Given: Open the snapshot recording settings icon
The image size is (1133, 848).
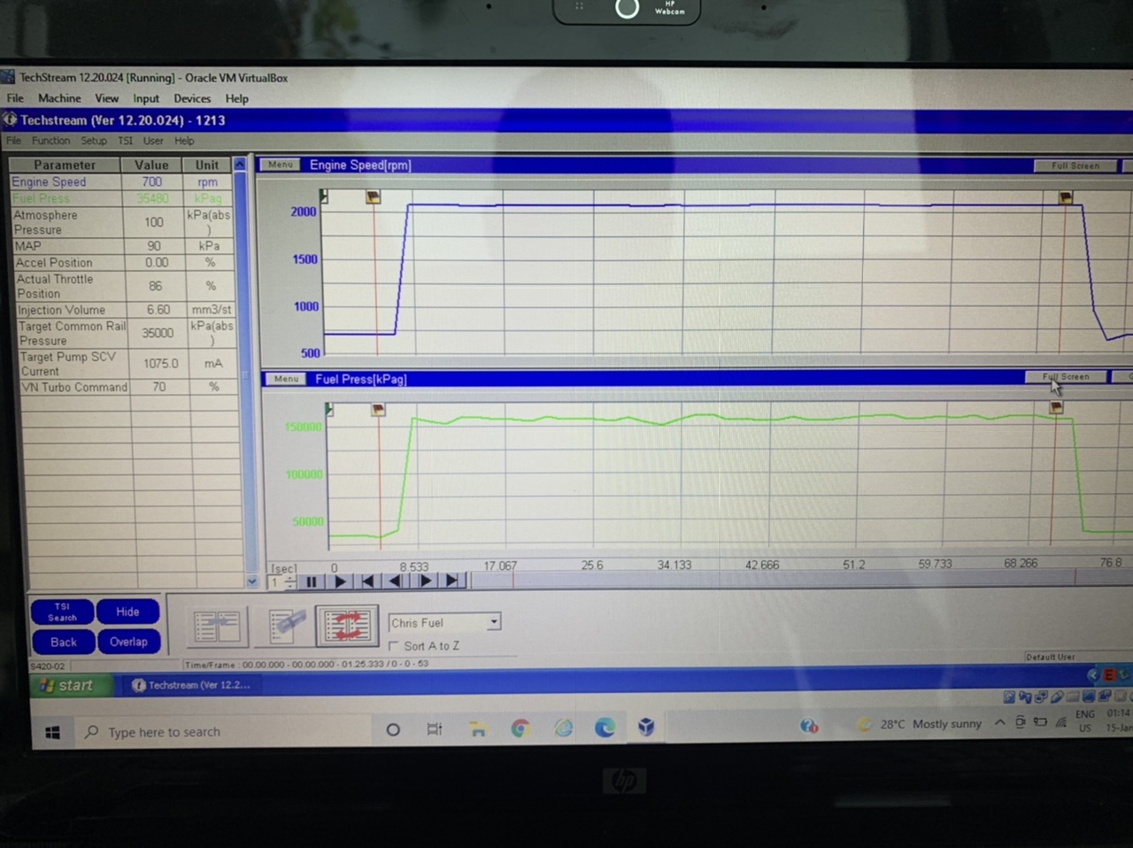Looking at the screenshot, I should [x=288, y=627].
